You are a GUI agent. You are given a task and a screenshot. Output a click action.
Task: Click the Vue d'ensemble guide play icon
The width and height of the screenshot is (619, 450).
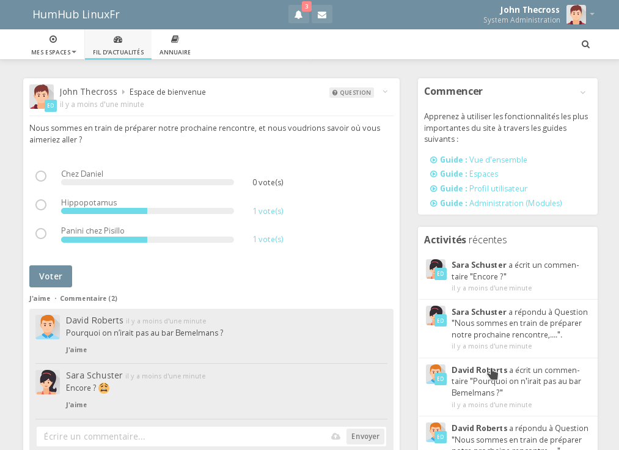[x=434, y=160]
